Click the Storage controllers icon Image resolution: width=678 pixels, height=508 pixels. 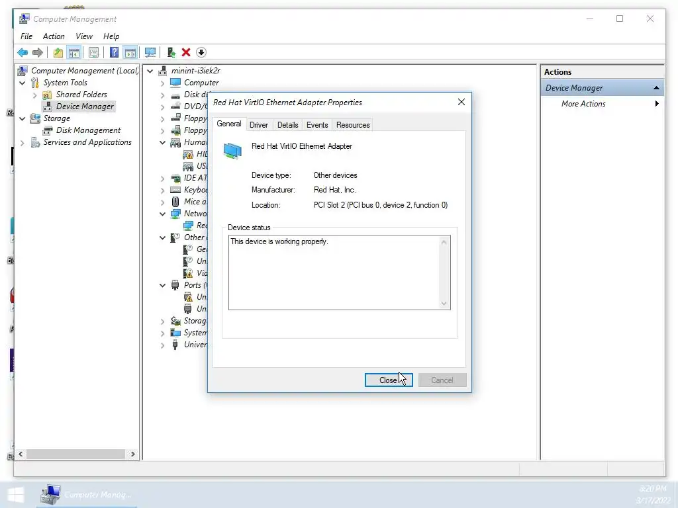[x=175, y=321]
